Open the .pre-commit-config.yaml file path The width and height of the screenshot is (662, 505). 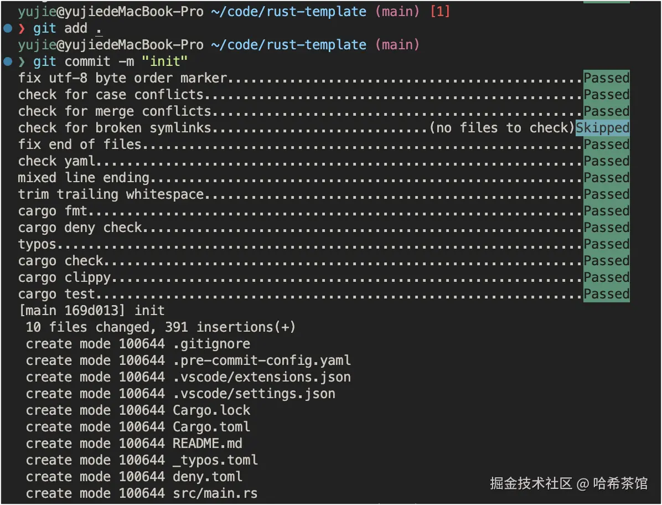coord(261,360)
